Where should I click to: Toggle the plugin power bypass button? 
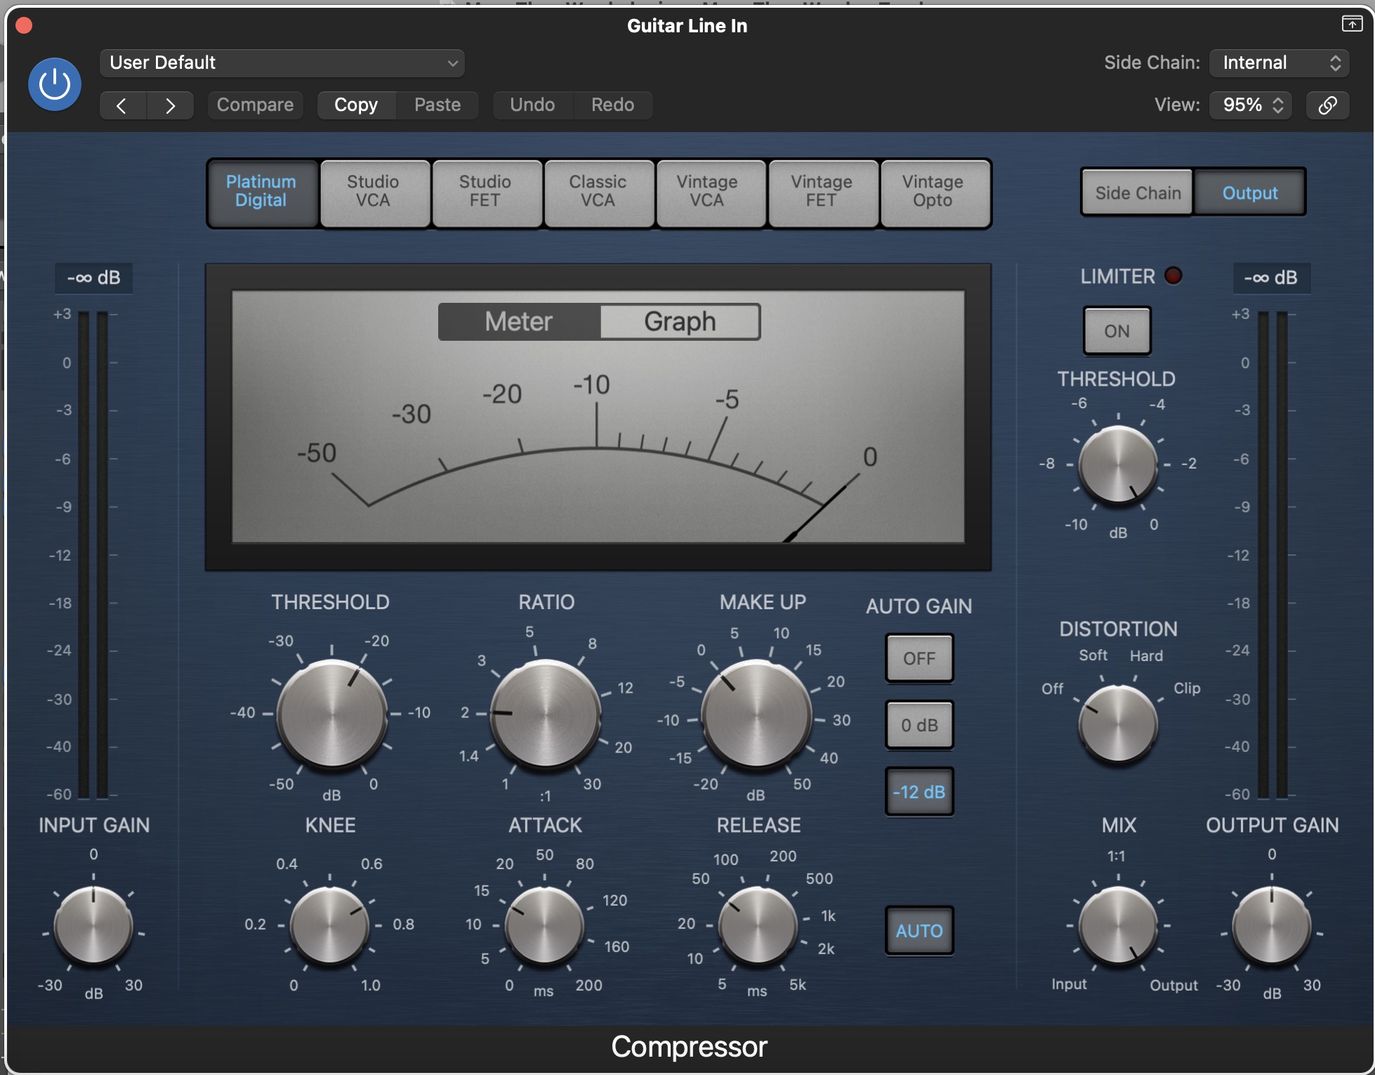click(55, 84)
